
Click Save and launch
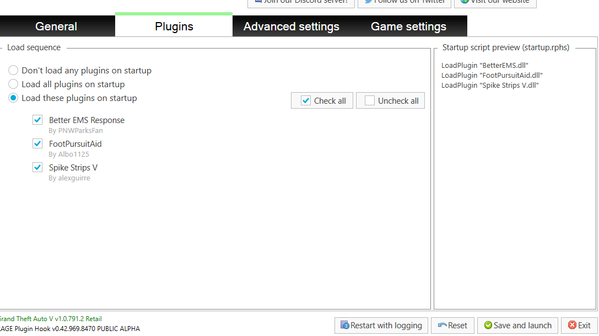coord(517,326)
